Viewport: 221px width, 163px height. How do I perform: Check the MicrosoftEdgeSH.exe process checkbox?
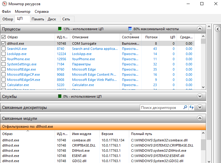[4, 80]
